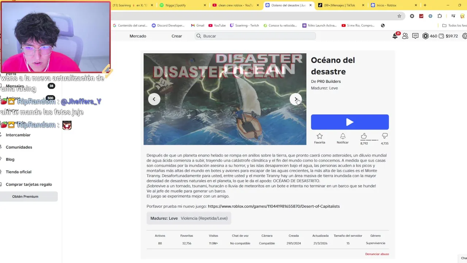467x263 pixels.
Task: Click the Favoritas count 32,756
Action: click(187, 243)
